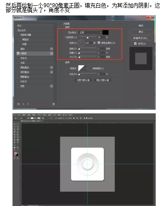The image size is (166, 206).
Task: Select the Ellipse shape tool
Action: click(18, 145)
